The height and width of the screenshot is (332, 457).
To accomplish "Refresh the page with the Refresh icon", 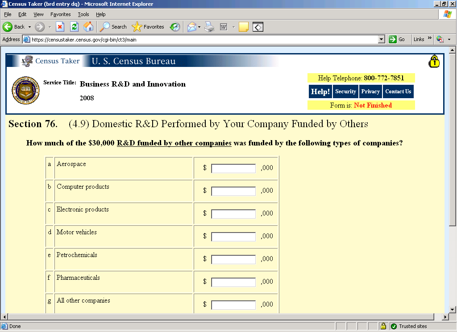I will pyautogui.click(x=74, y=27).
